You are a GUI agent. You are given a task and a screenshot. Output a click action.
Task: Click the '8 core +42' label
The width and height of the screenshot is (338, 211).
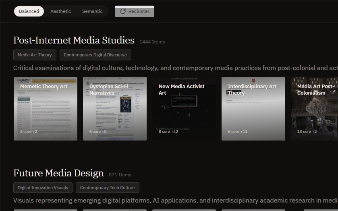(168, 131)
